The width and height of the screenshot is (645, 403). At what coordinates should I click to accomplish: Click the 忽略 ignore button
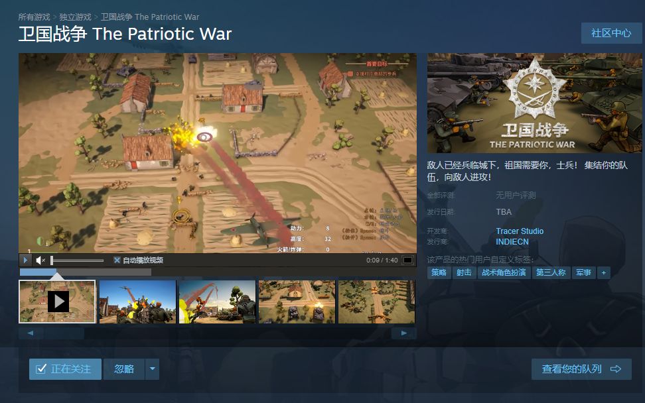[124, 369]
